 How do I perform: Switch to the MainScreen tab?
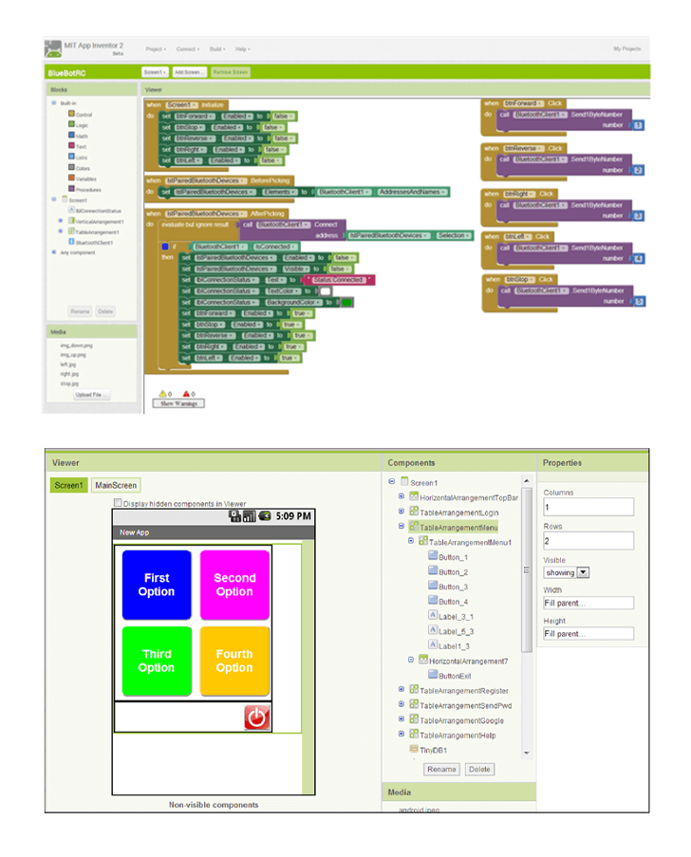coord(116,485)
